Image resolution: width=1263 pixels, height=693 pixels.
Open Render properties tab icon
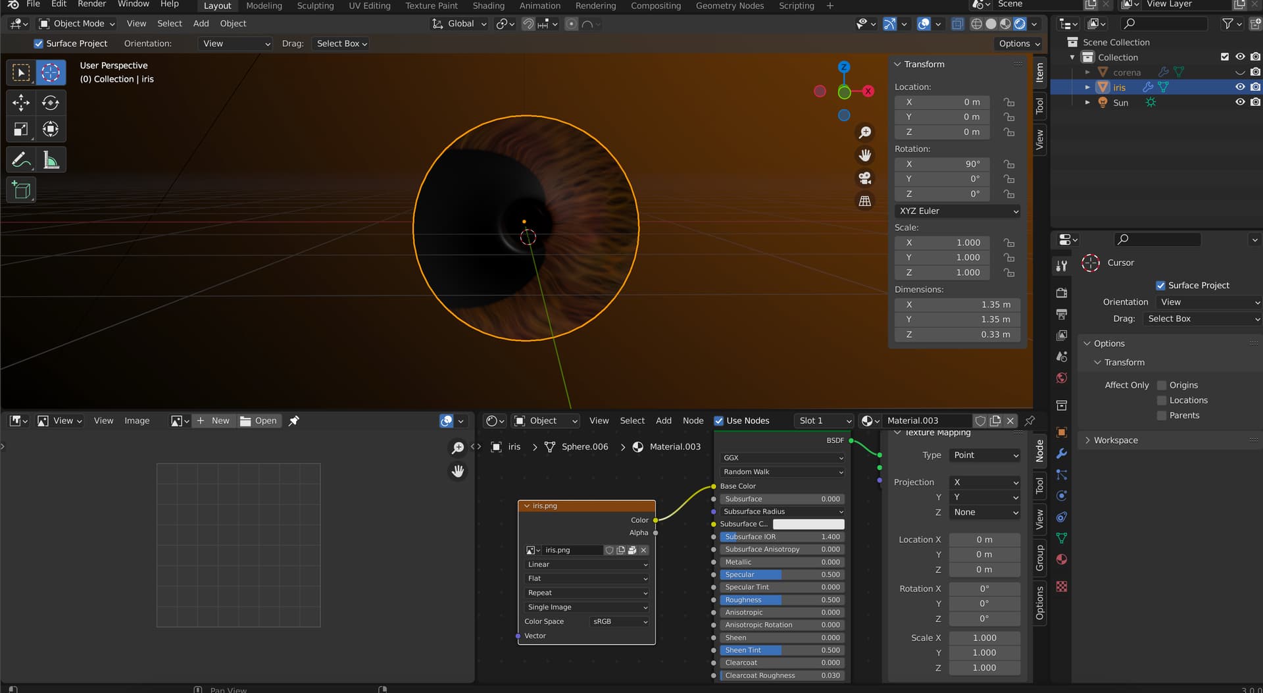(x=1062, y=292)
